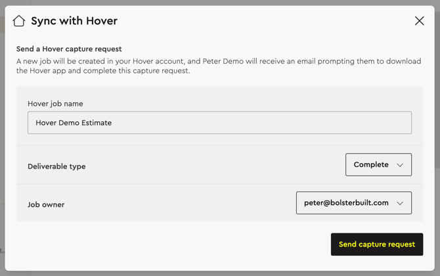
Task: Close the Sync with Hover dialog
Action: (x=419, y=21)
